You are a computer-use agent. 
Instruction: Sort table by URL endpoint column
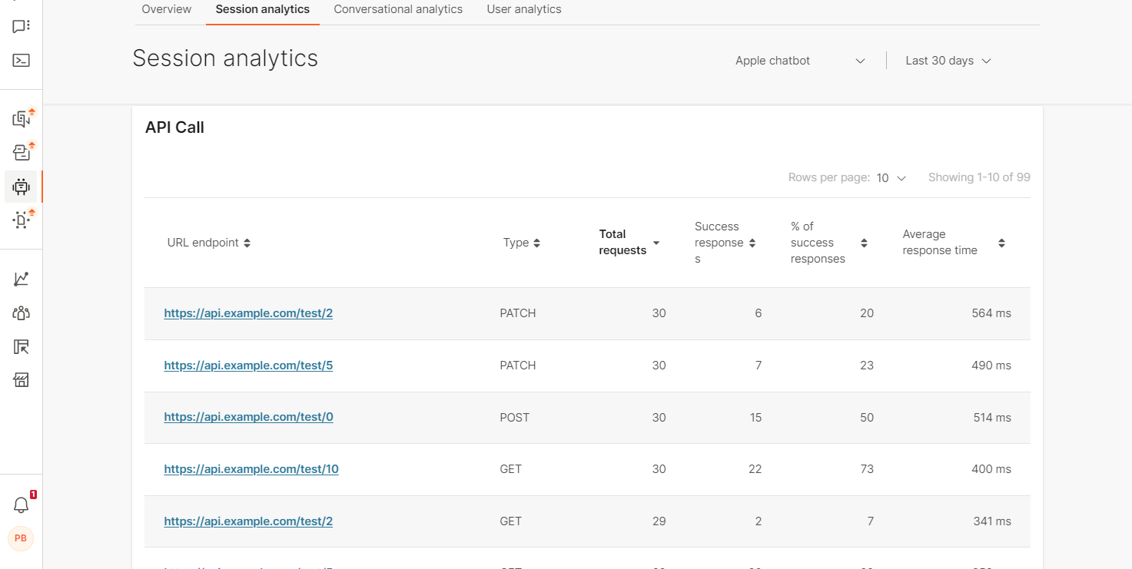point(209,243)
